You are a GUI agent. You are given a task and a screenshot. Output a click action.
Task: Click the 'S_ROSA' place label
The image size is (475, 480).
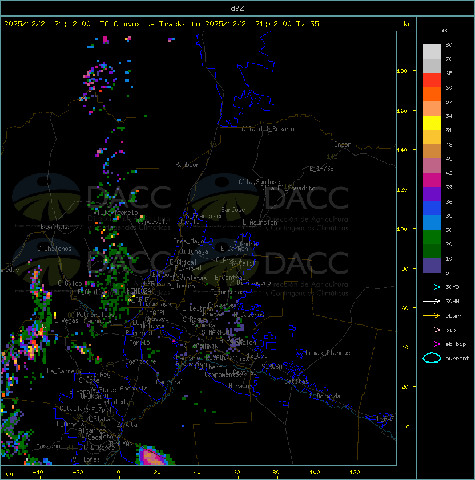(x=272, y=367)
